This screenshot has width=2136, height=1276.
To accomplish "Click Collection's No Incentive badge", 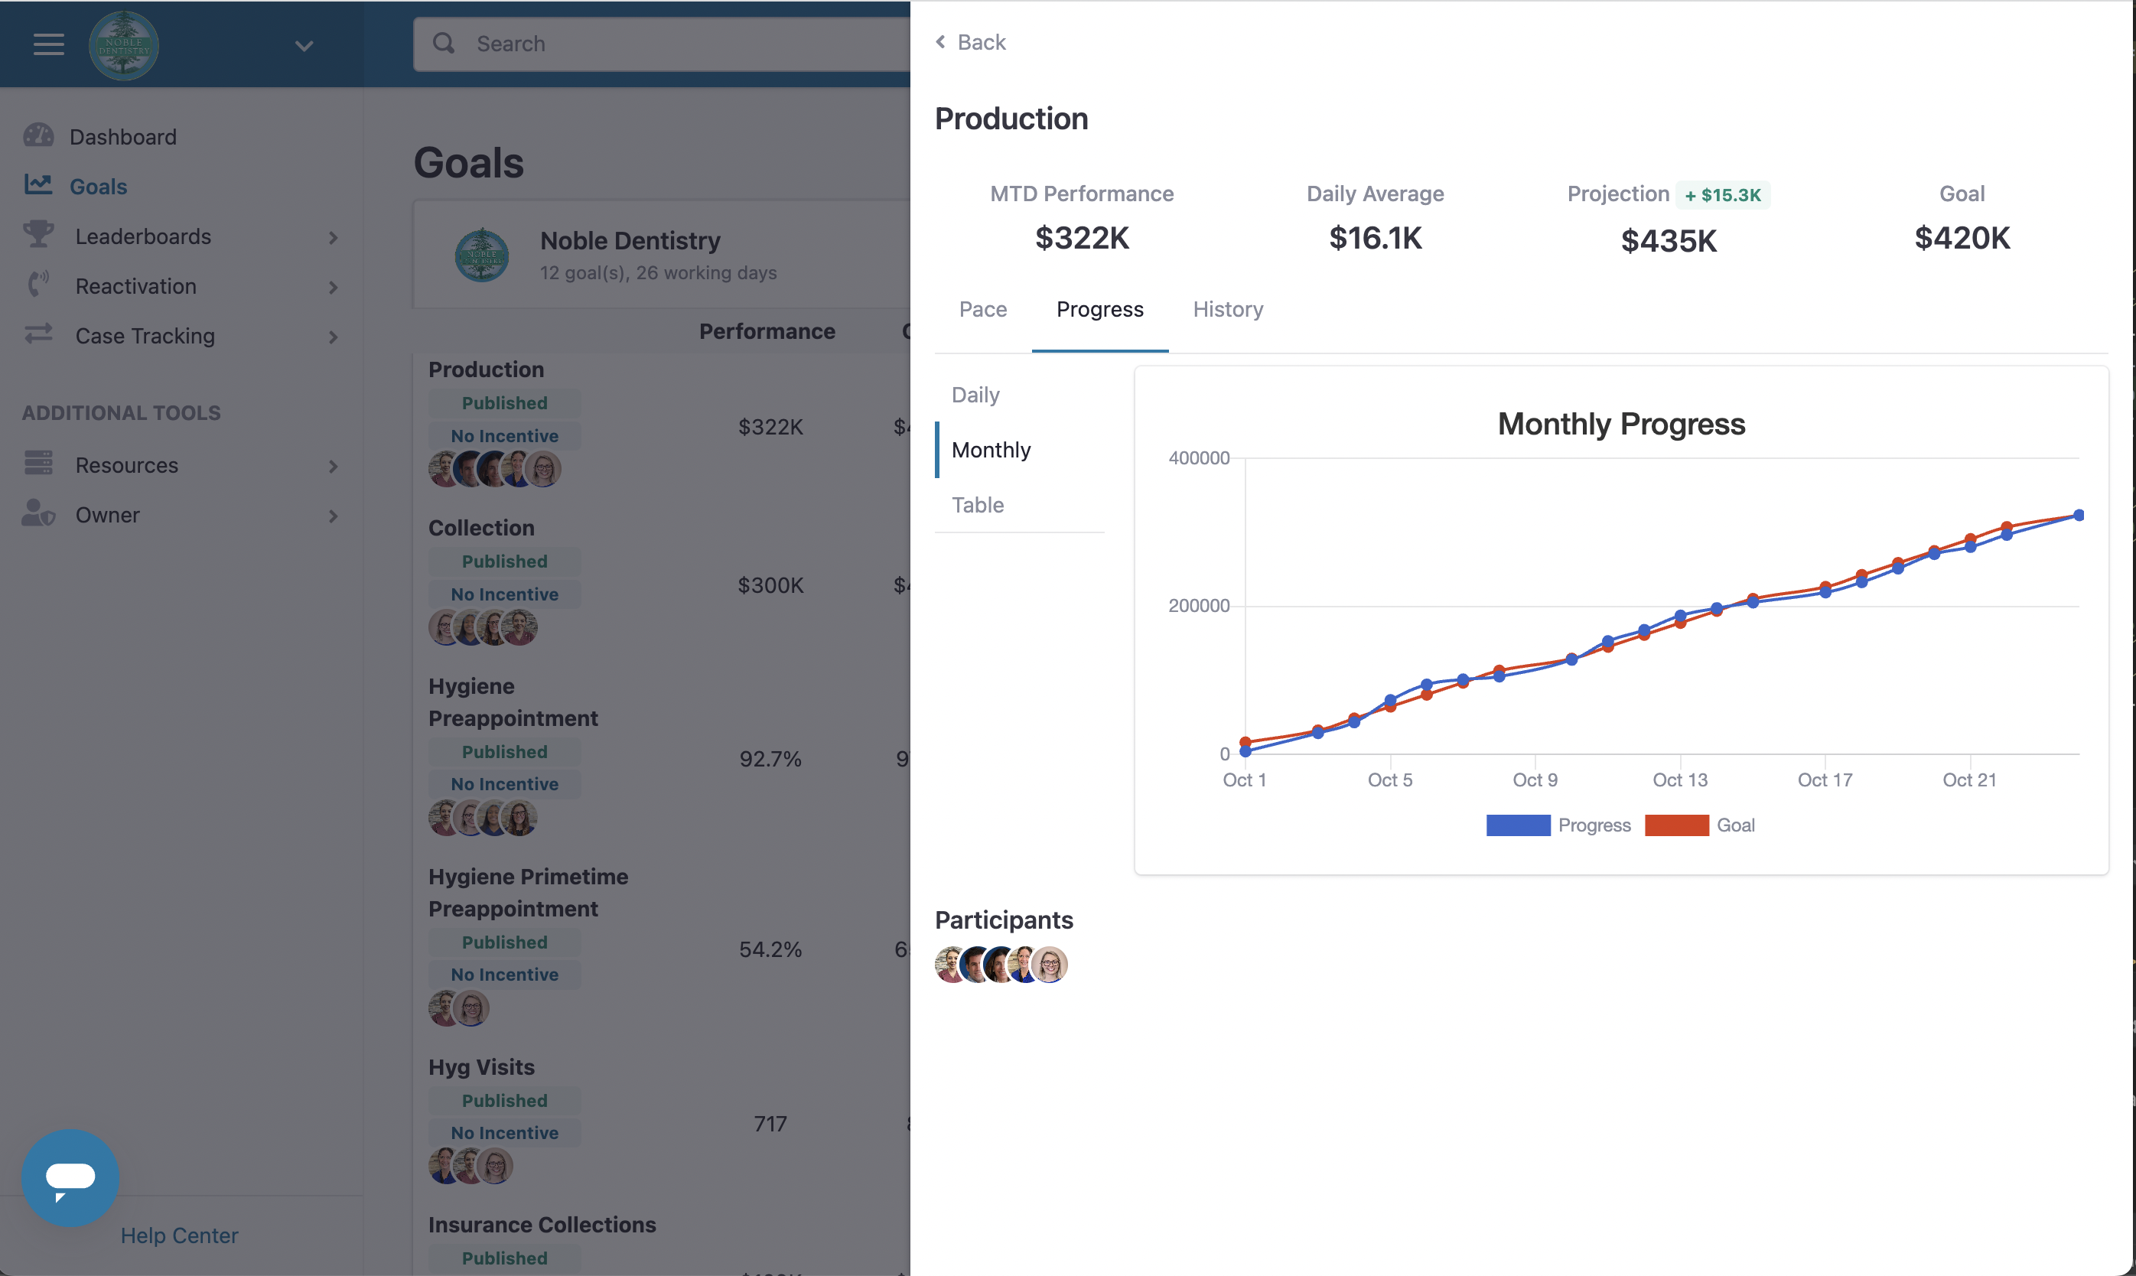I will click(x=505, y=594).
